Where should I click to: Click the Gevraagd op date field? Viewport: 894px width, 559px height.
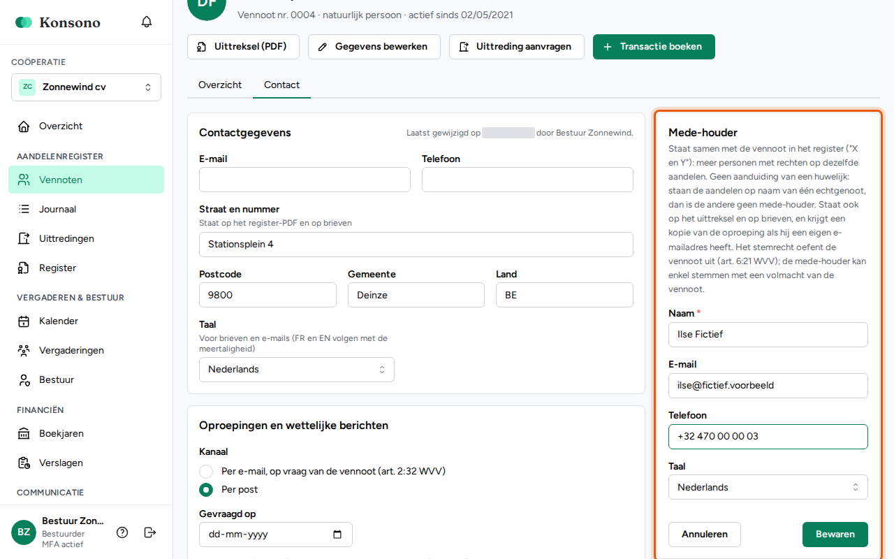pos(276,535)
